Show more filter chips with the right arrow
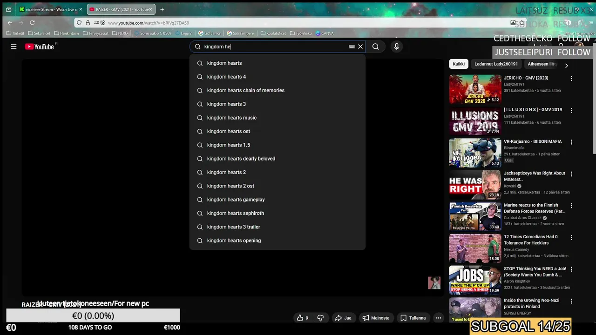The height and width of the screenshot is (335, 596). [x=566, y=66]
